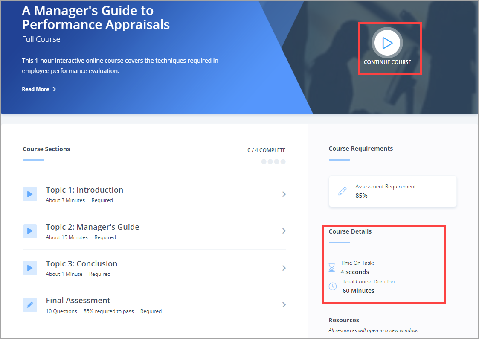Image resolution: width=479 pixels, height=339 pixels.
Task: Expand Topic 3 Conclusion chevron arrow
Action: pos(284,268)
